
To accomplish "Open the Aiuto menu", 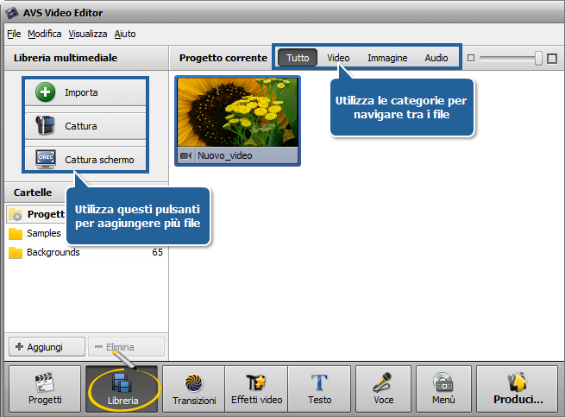I will click(x=125, y=34).
